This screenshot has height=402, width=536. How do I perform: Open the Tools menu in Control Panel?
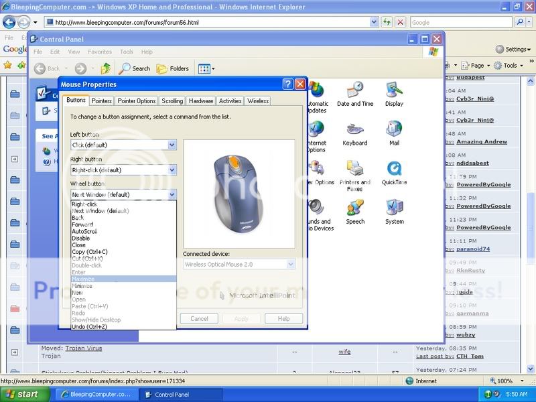(127, 52)
